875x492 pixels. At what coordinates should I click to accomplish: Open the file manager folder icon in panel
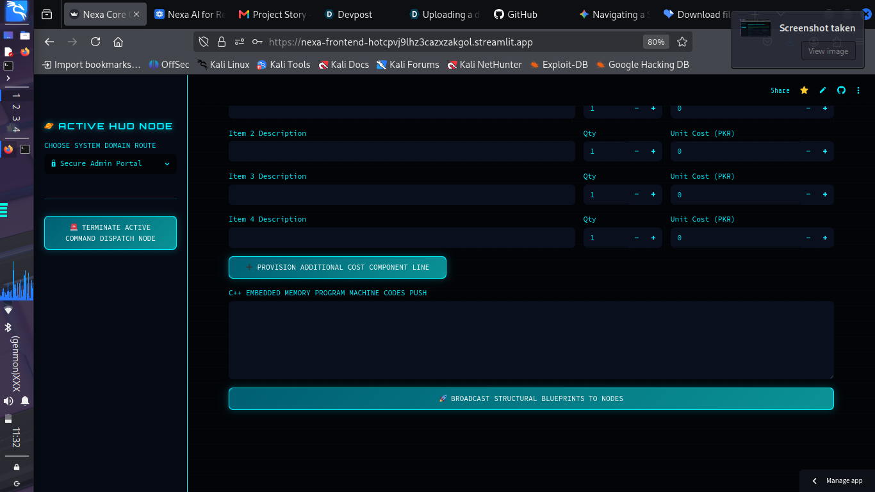[25, 35]
